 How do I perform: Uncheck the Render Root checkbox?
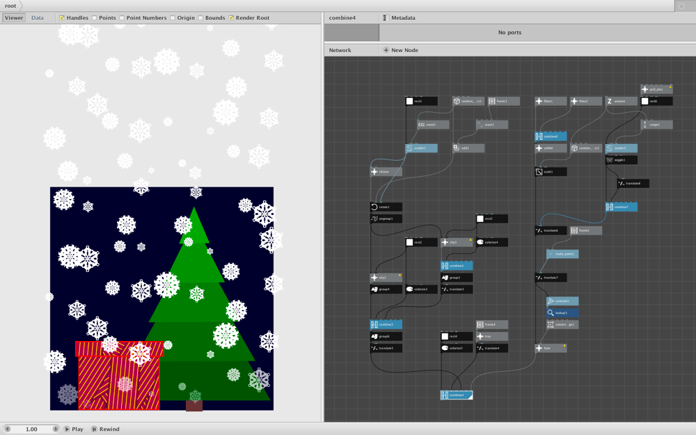pyautogui.click(x=231, y=18)
